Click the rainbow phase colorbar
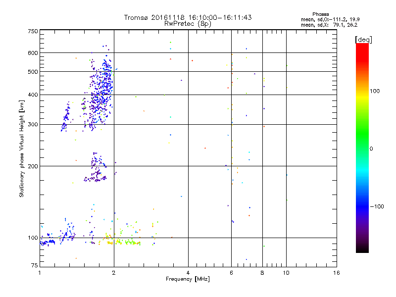 pos(362,148)
